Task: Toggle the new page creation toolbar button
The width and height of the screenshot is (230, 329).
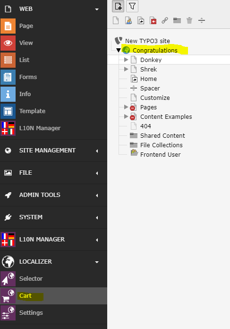Action: point(118,6)
